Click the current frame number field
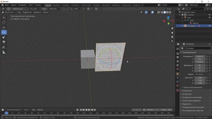The image size is (212, 119). click(x=136, y=110)
